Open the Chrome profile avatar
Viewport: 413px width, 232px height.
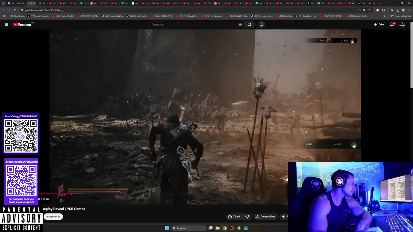coord(404,10)
